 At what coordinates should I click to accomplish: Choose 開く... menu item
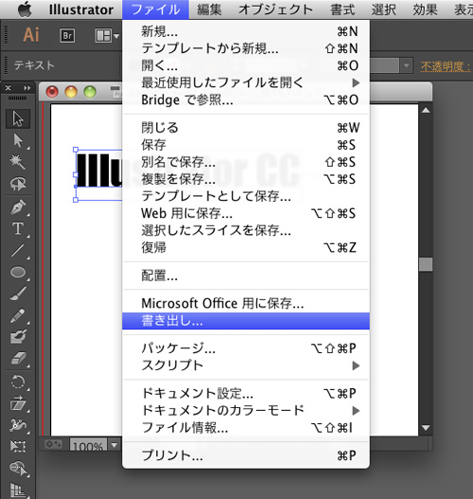pos(246,65)
